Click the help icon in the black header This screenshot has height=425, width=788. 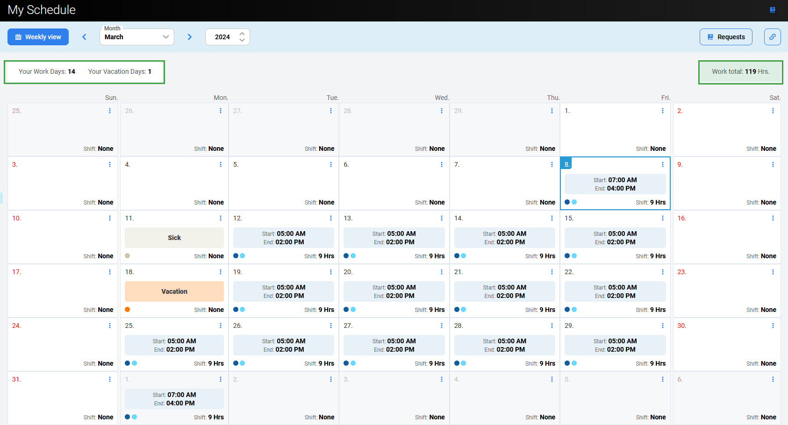click(772, 10)
